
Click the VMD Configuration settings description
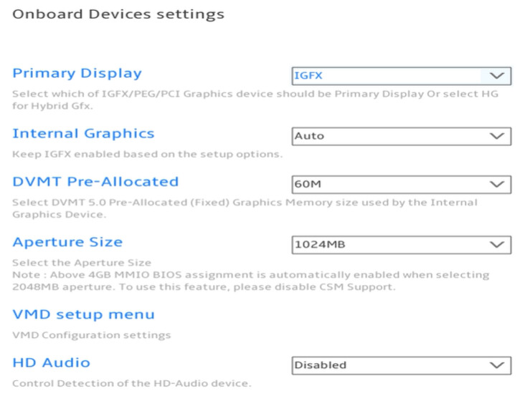[92, 334]
